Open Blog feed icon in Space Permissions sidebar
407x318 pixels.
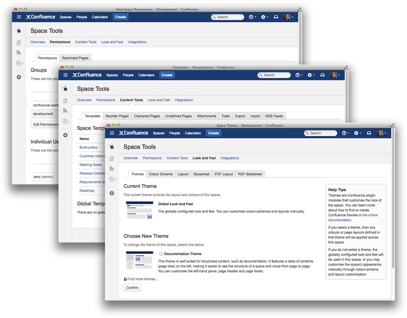click(x=19, y=53)
